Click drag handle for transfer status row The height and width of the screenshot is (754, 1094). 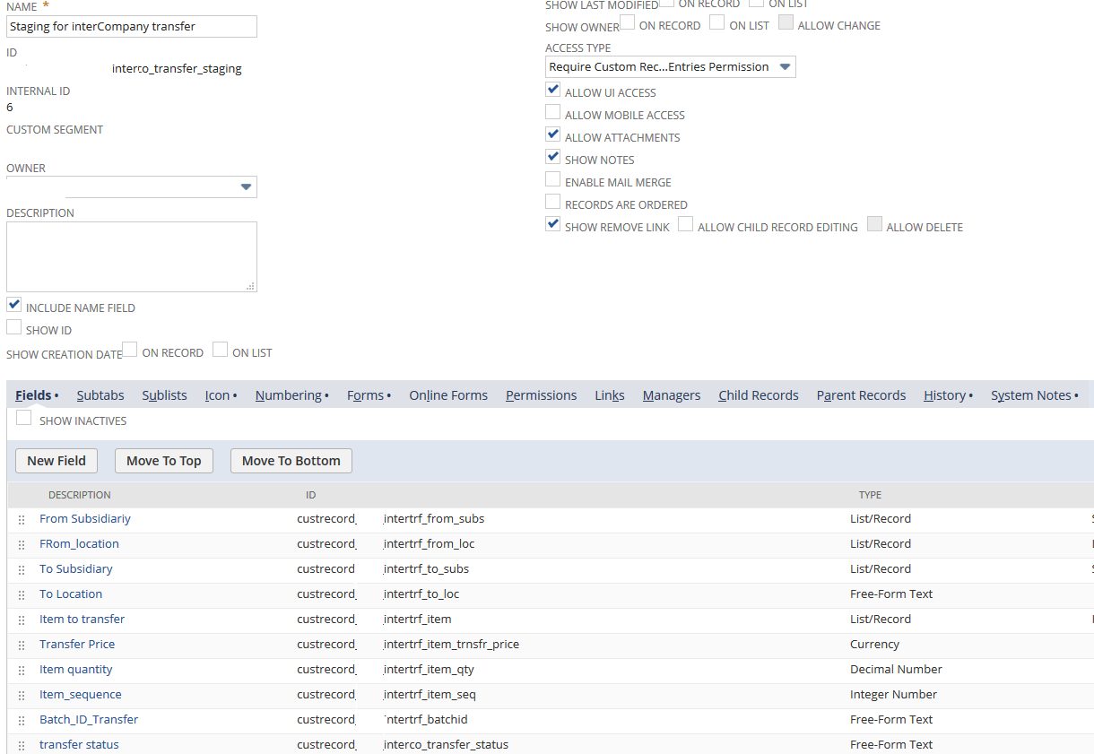(x=22, y=746)
